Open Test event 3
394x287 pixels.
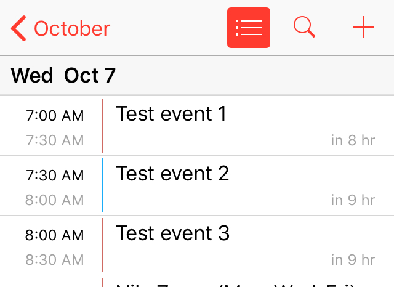(x=172, y=233)
